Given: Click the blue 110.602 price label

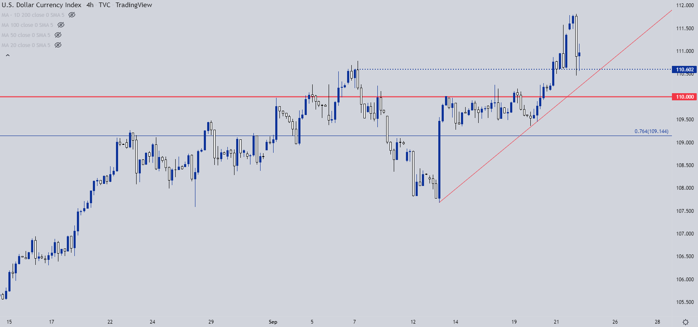Looking at the screenshot, I should pyautogui.click(x=685, y=70).
